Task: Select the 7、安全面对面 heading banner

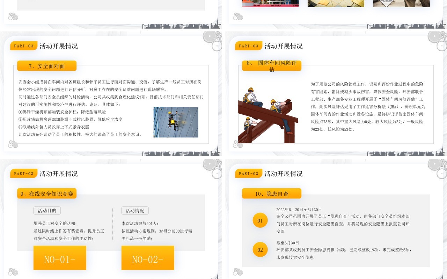Action: [x=47, y=66]
